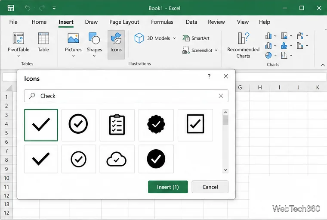The image size is (327, 220).
Task: Expand the PivotTable dropdown arrow
Action: pyautogui.click(x=19, y=56)
